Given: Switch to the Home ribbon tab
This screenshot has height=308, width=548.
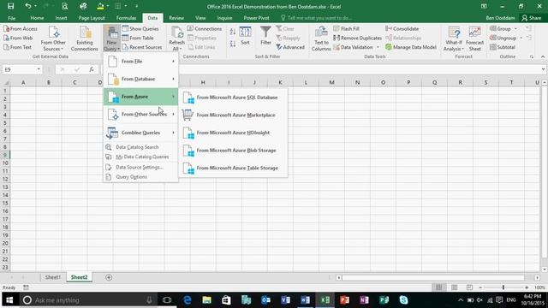Looking at the screenshot, I should coord(37,18).
